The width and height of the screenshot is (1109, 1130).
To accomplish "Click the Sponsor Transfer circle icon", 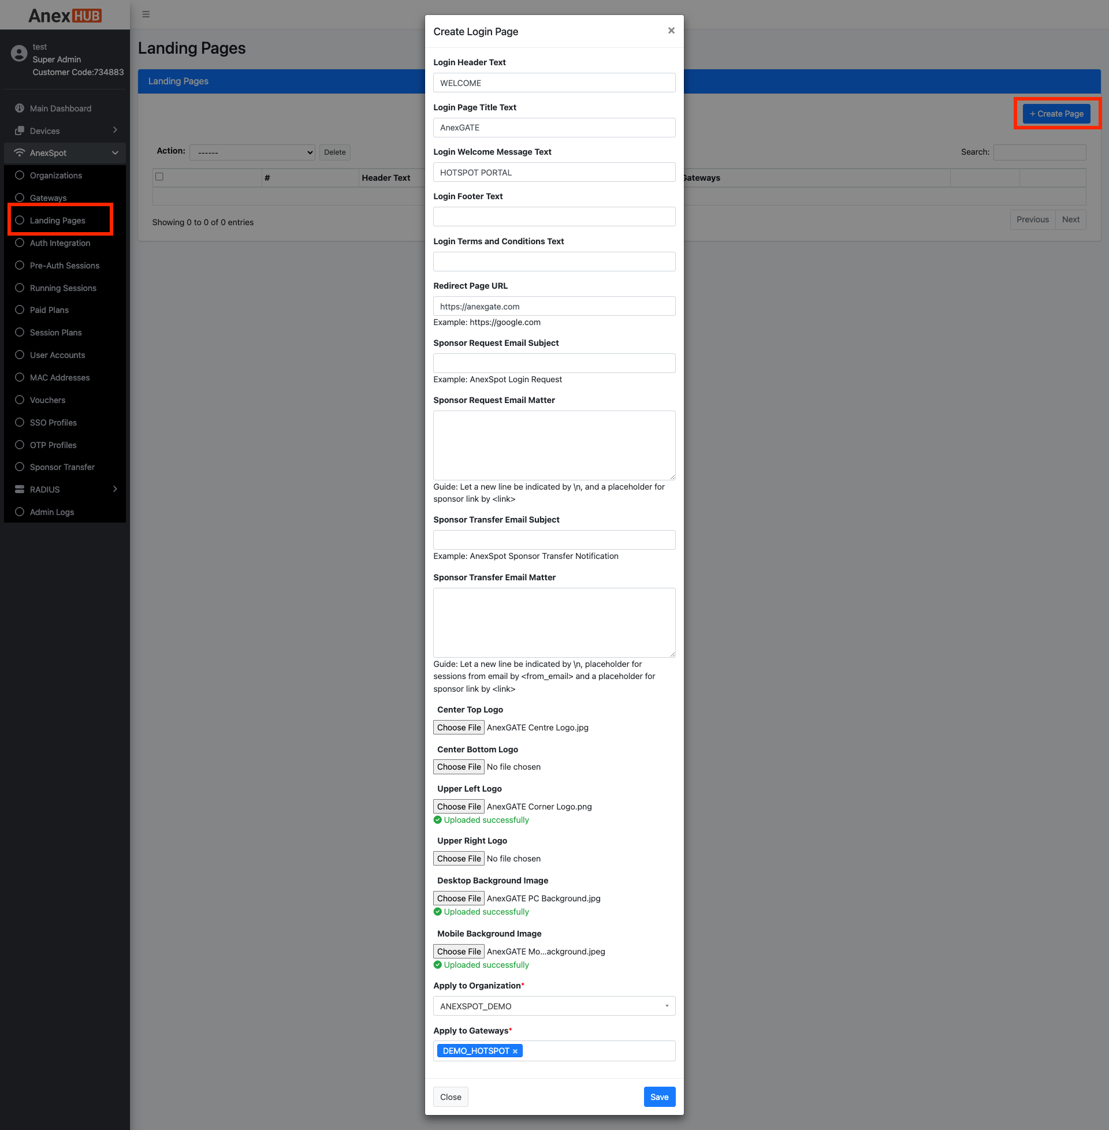I will tap(20, 467).
